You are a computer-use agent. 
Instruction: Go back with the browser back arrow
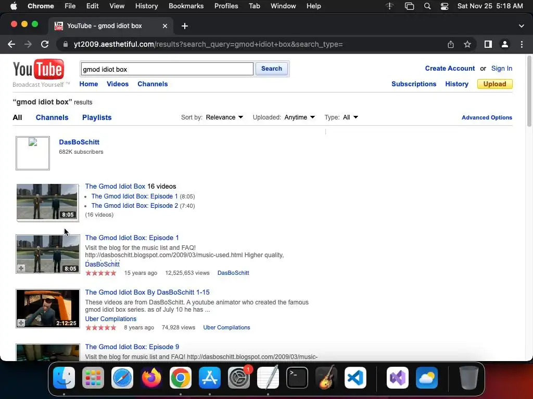click(11, 45)
